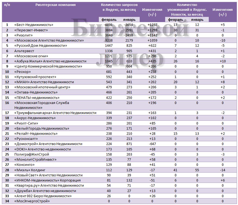Select the +6 change for ИНКОМ-Недвижимость

point(223,180)
